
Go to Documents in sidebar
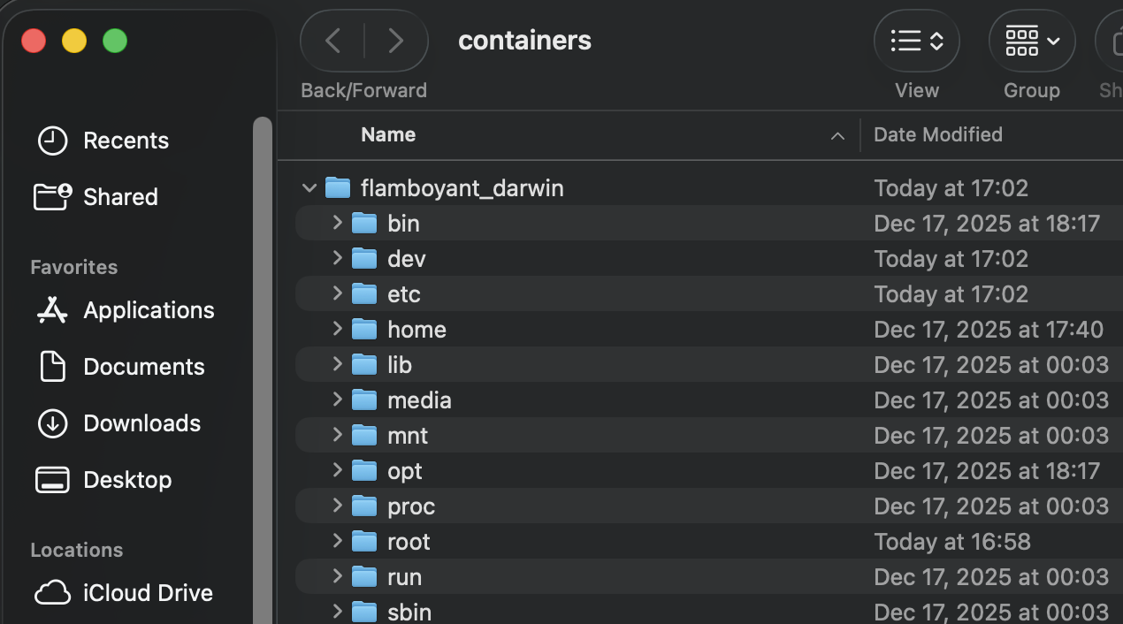tap(143, 367)
